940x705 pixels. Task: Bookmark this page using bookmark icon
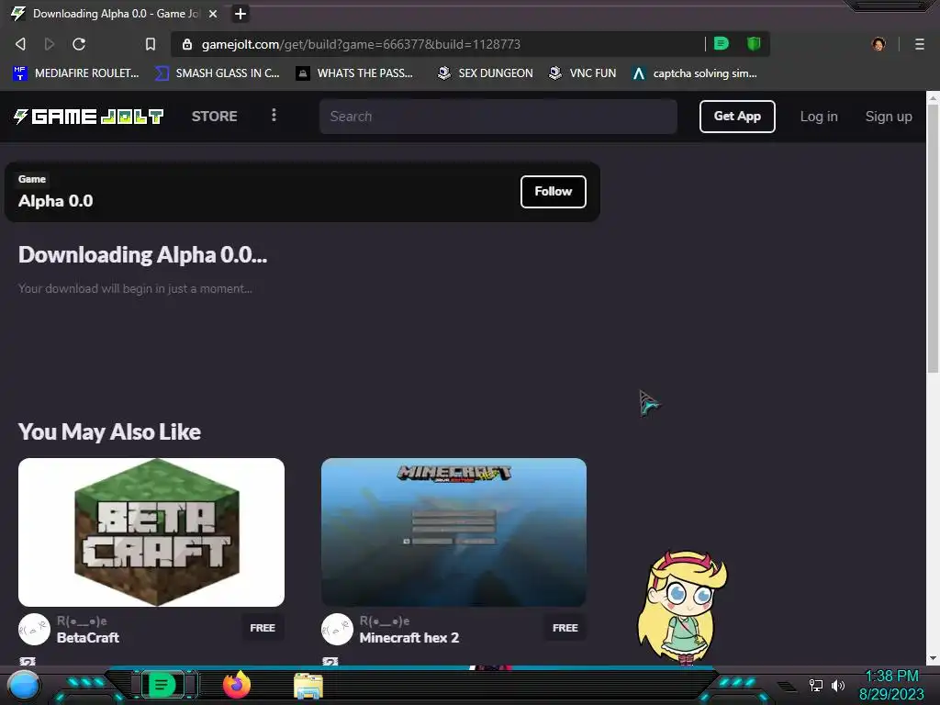pyautogui.click(x=151, y=44)
